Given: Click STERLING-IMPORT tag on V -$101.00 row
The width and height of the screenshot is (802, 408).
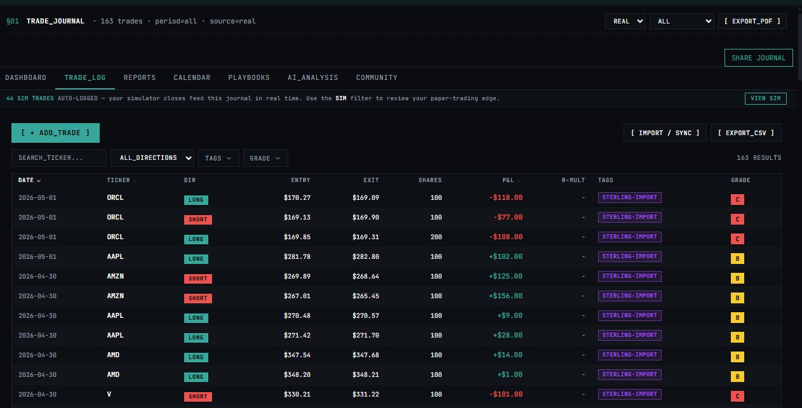Looking at the screenshot, I should click(x=630, y=394).
